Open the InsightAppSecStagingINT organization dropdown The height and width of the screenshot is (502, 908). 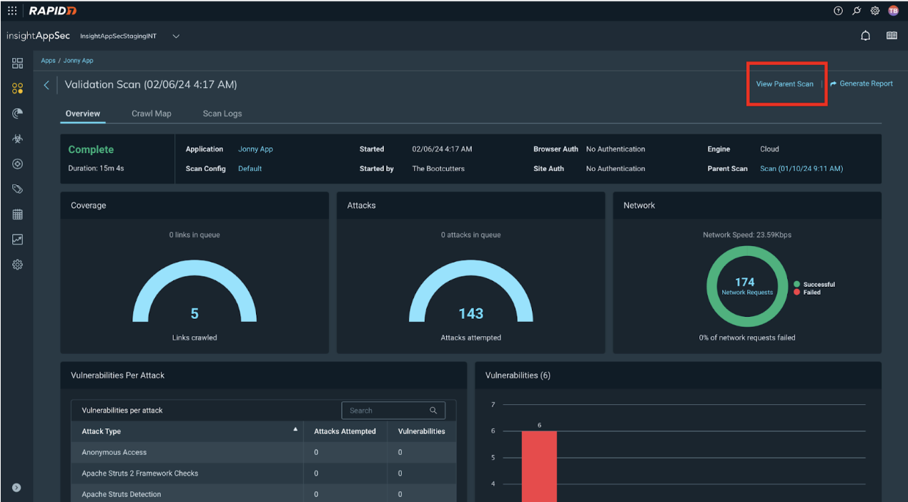click(x=176, y=36)
